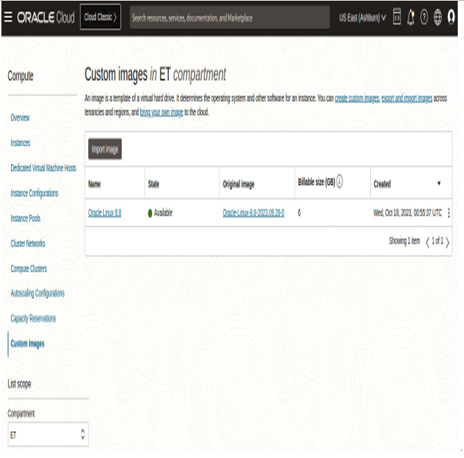Open Overview in Compute sidebar
Viewport: 464px width, 458px height.
pos(20,118)
